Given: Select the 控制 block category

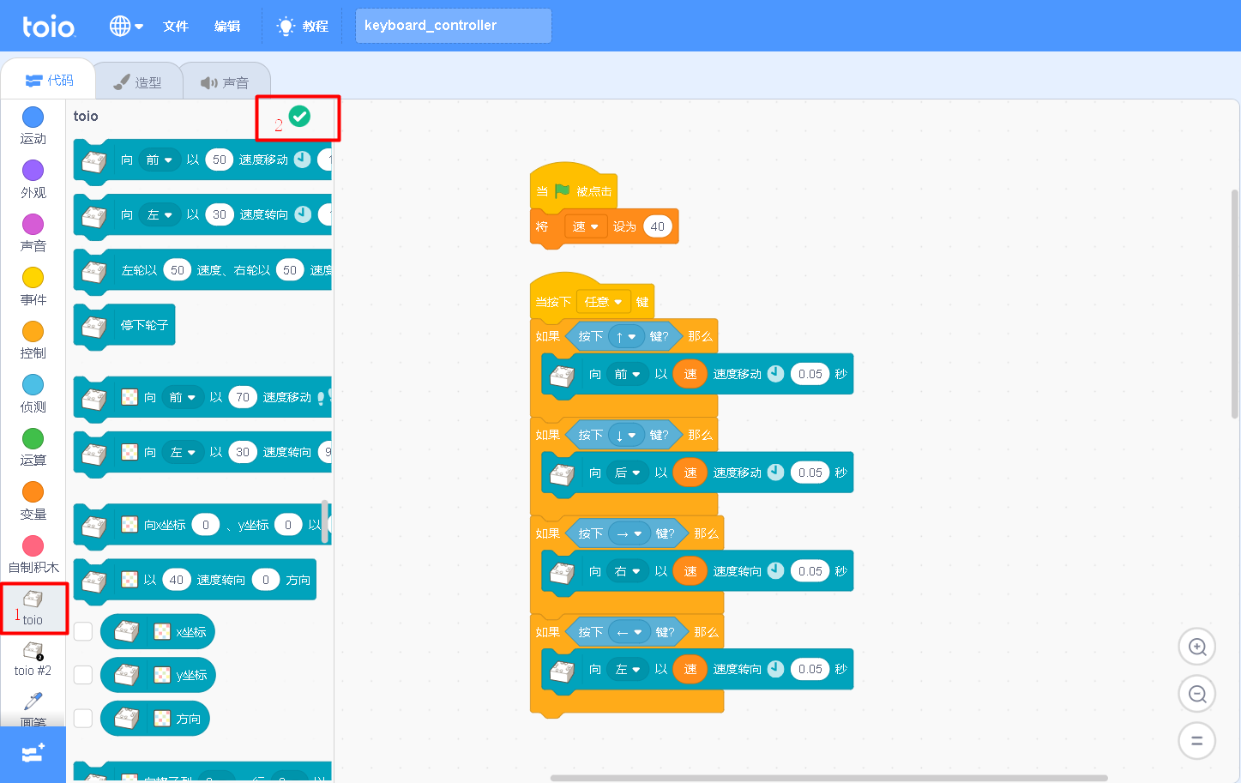Looking at the screenshot, I should click(33, 340).
